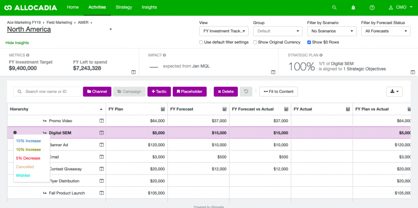Uncheck Show $0 Rows checkbox
The width and height of the screenshot is (418, 208).
click(309, 42)
